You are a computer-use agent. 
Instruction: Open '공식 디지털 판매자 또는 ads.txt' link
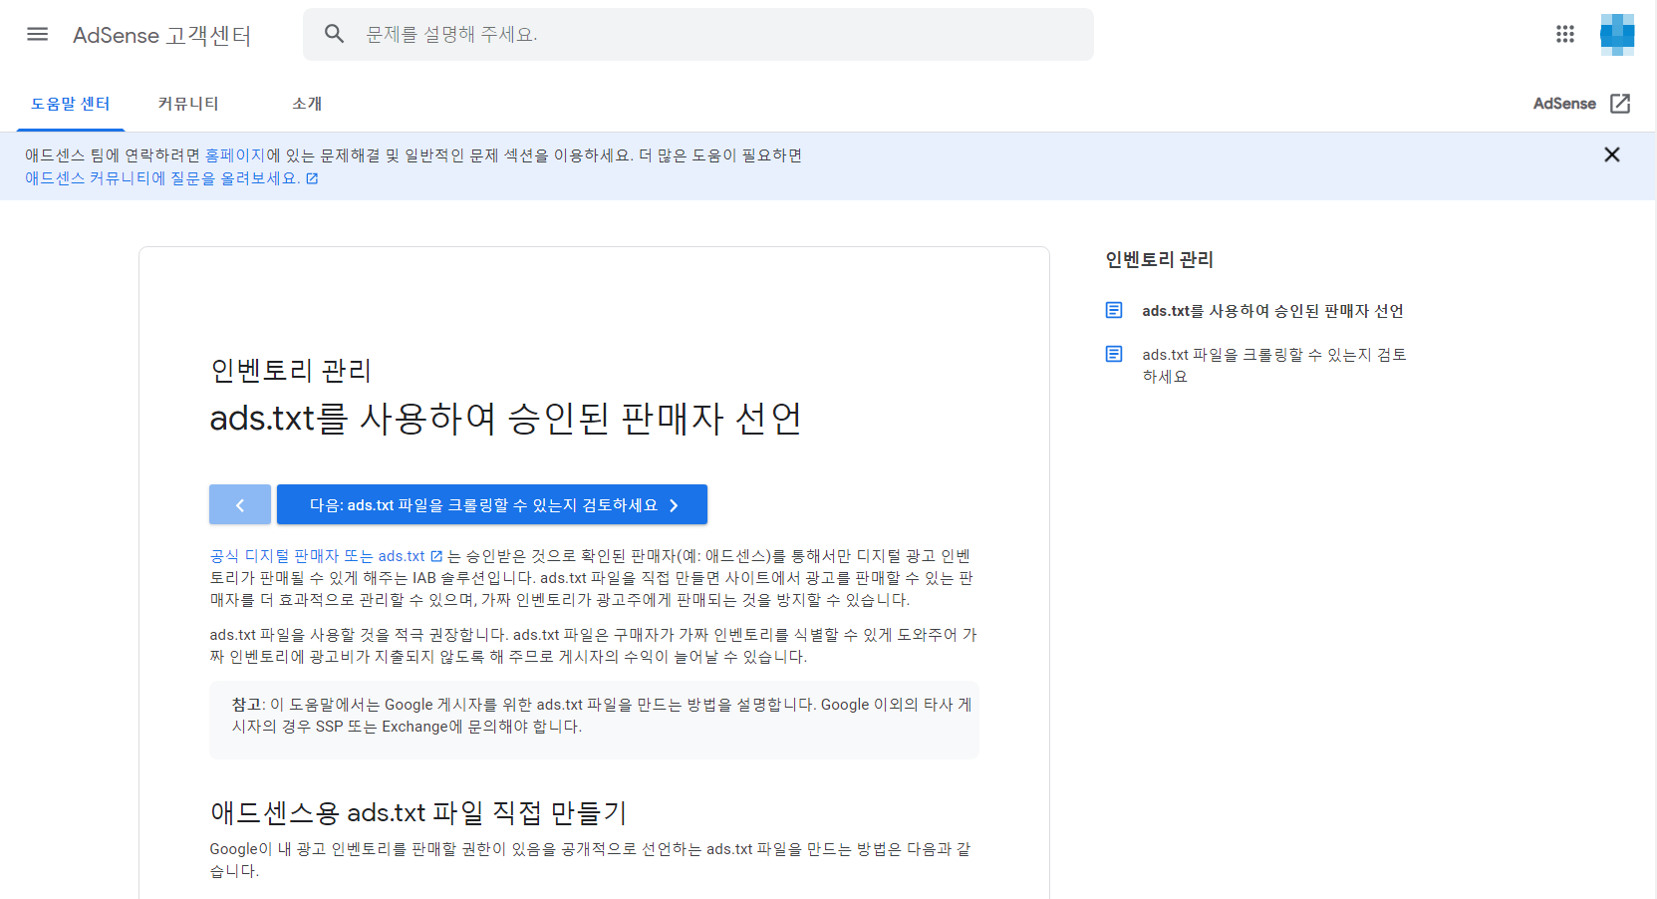[318, 556]
